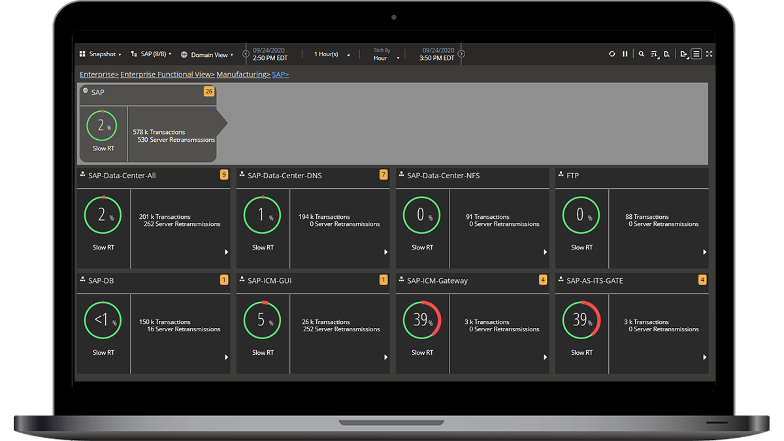
Task: Follow the Manufacturing breadcrumb link
Action: [x=243, y=74]
